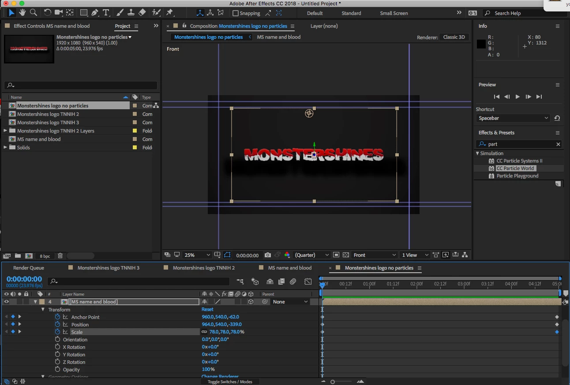Select the Zoom tool
Screen dimensions: 570x385
(33, 13)
